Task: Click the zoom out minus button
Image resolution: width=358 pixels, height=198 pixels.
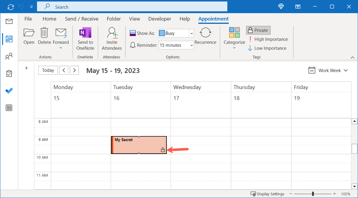Action: point(291,194)
